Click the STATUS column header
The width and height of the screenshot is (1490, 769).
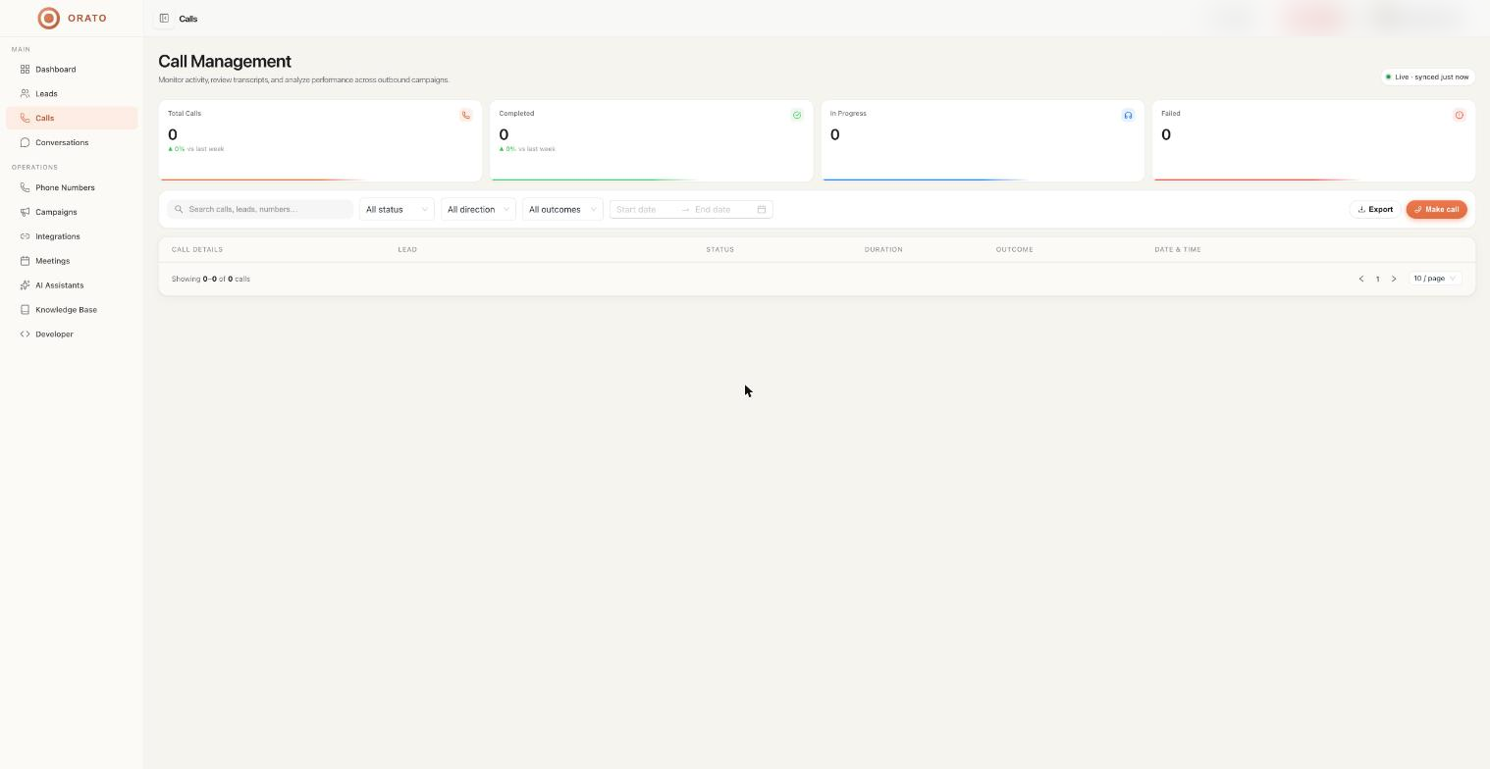tap(719, 249)
